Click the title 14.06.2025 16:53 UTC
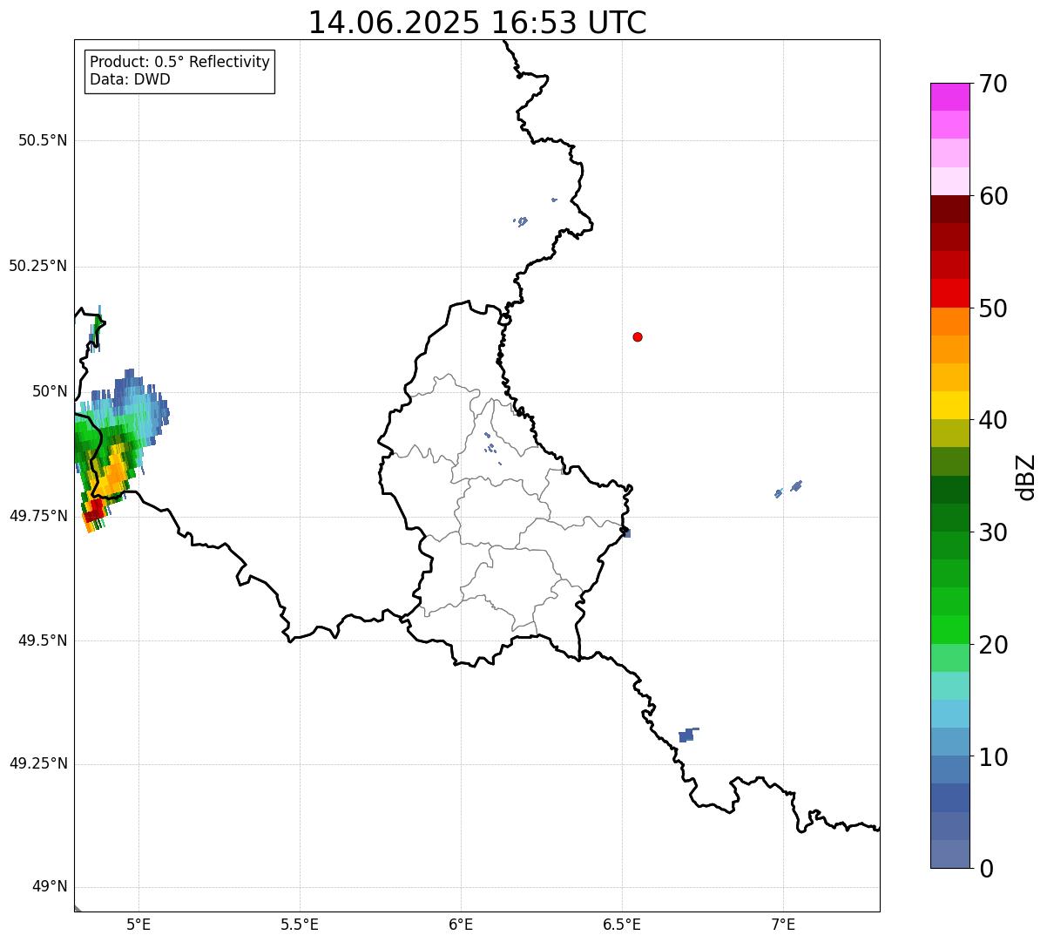 coord(477,22)
